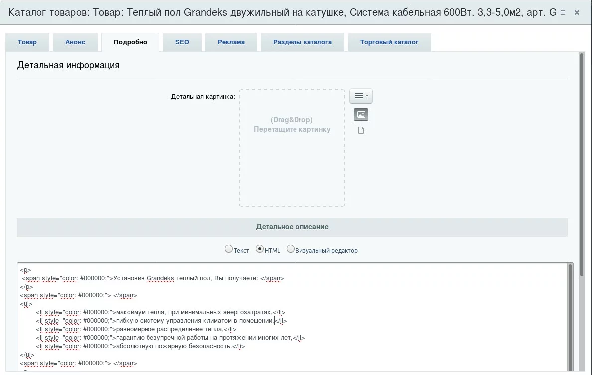
Task: Open the Реклама tab
Action: (x=231, y=42)
